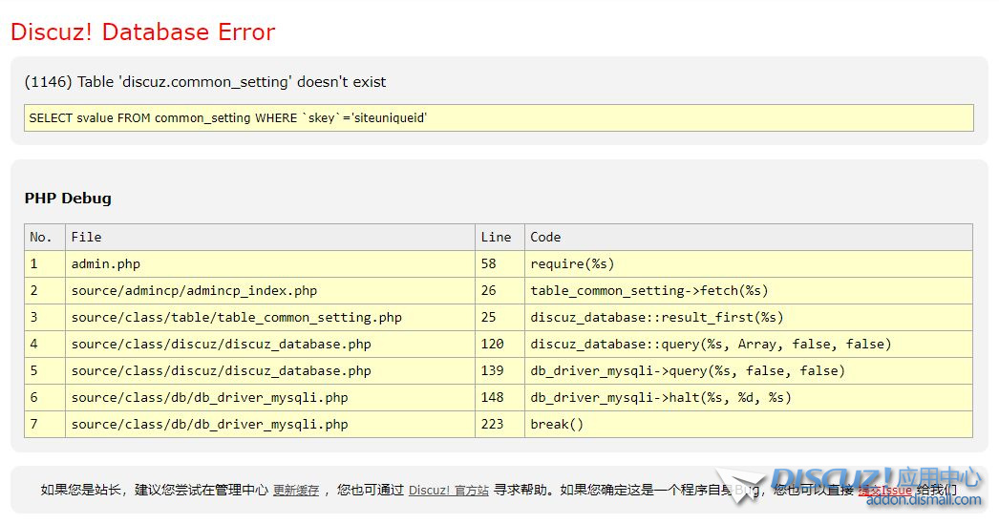Select the break() code cell
This screenshot has height=524, width=999.
click(749, 424)
